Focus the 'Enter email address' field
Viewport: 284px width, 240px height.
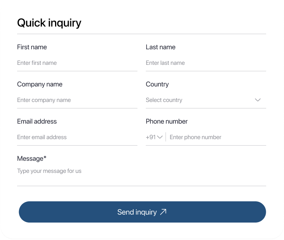click(77, 137)
